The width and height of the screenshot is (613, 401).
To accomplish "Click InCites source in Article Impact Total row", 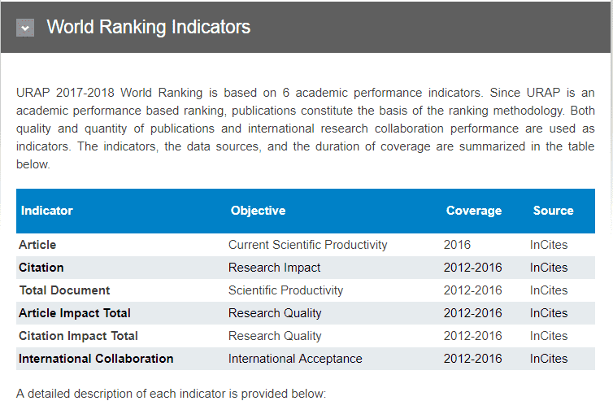I will [x=549, y=313].
